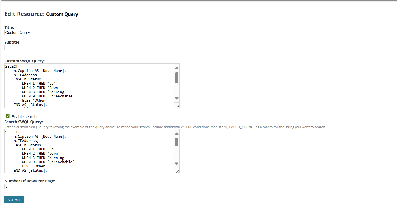Click inside the Search SWQL Query text area
This screenshot has height=206, width=397.
click(x=89, y=151)
